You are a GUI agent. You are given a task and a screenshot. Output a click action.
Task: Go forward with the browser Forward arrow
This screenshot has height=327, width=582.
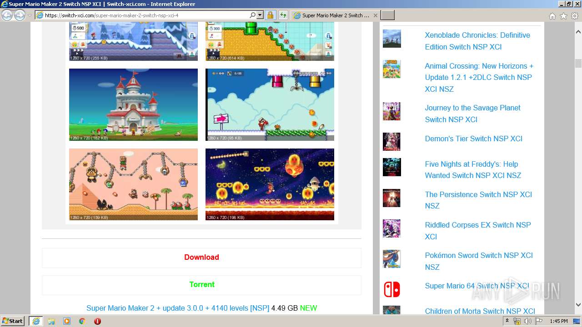pyautogui.click(x=20, y=15)
